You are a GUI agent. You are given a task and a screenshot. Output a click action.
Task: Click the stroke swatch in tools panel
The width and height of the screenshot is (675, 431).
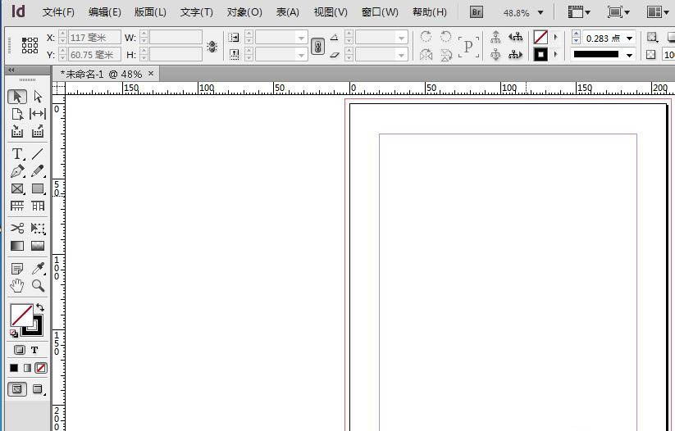37,329
